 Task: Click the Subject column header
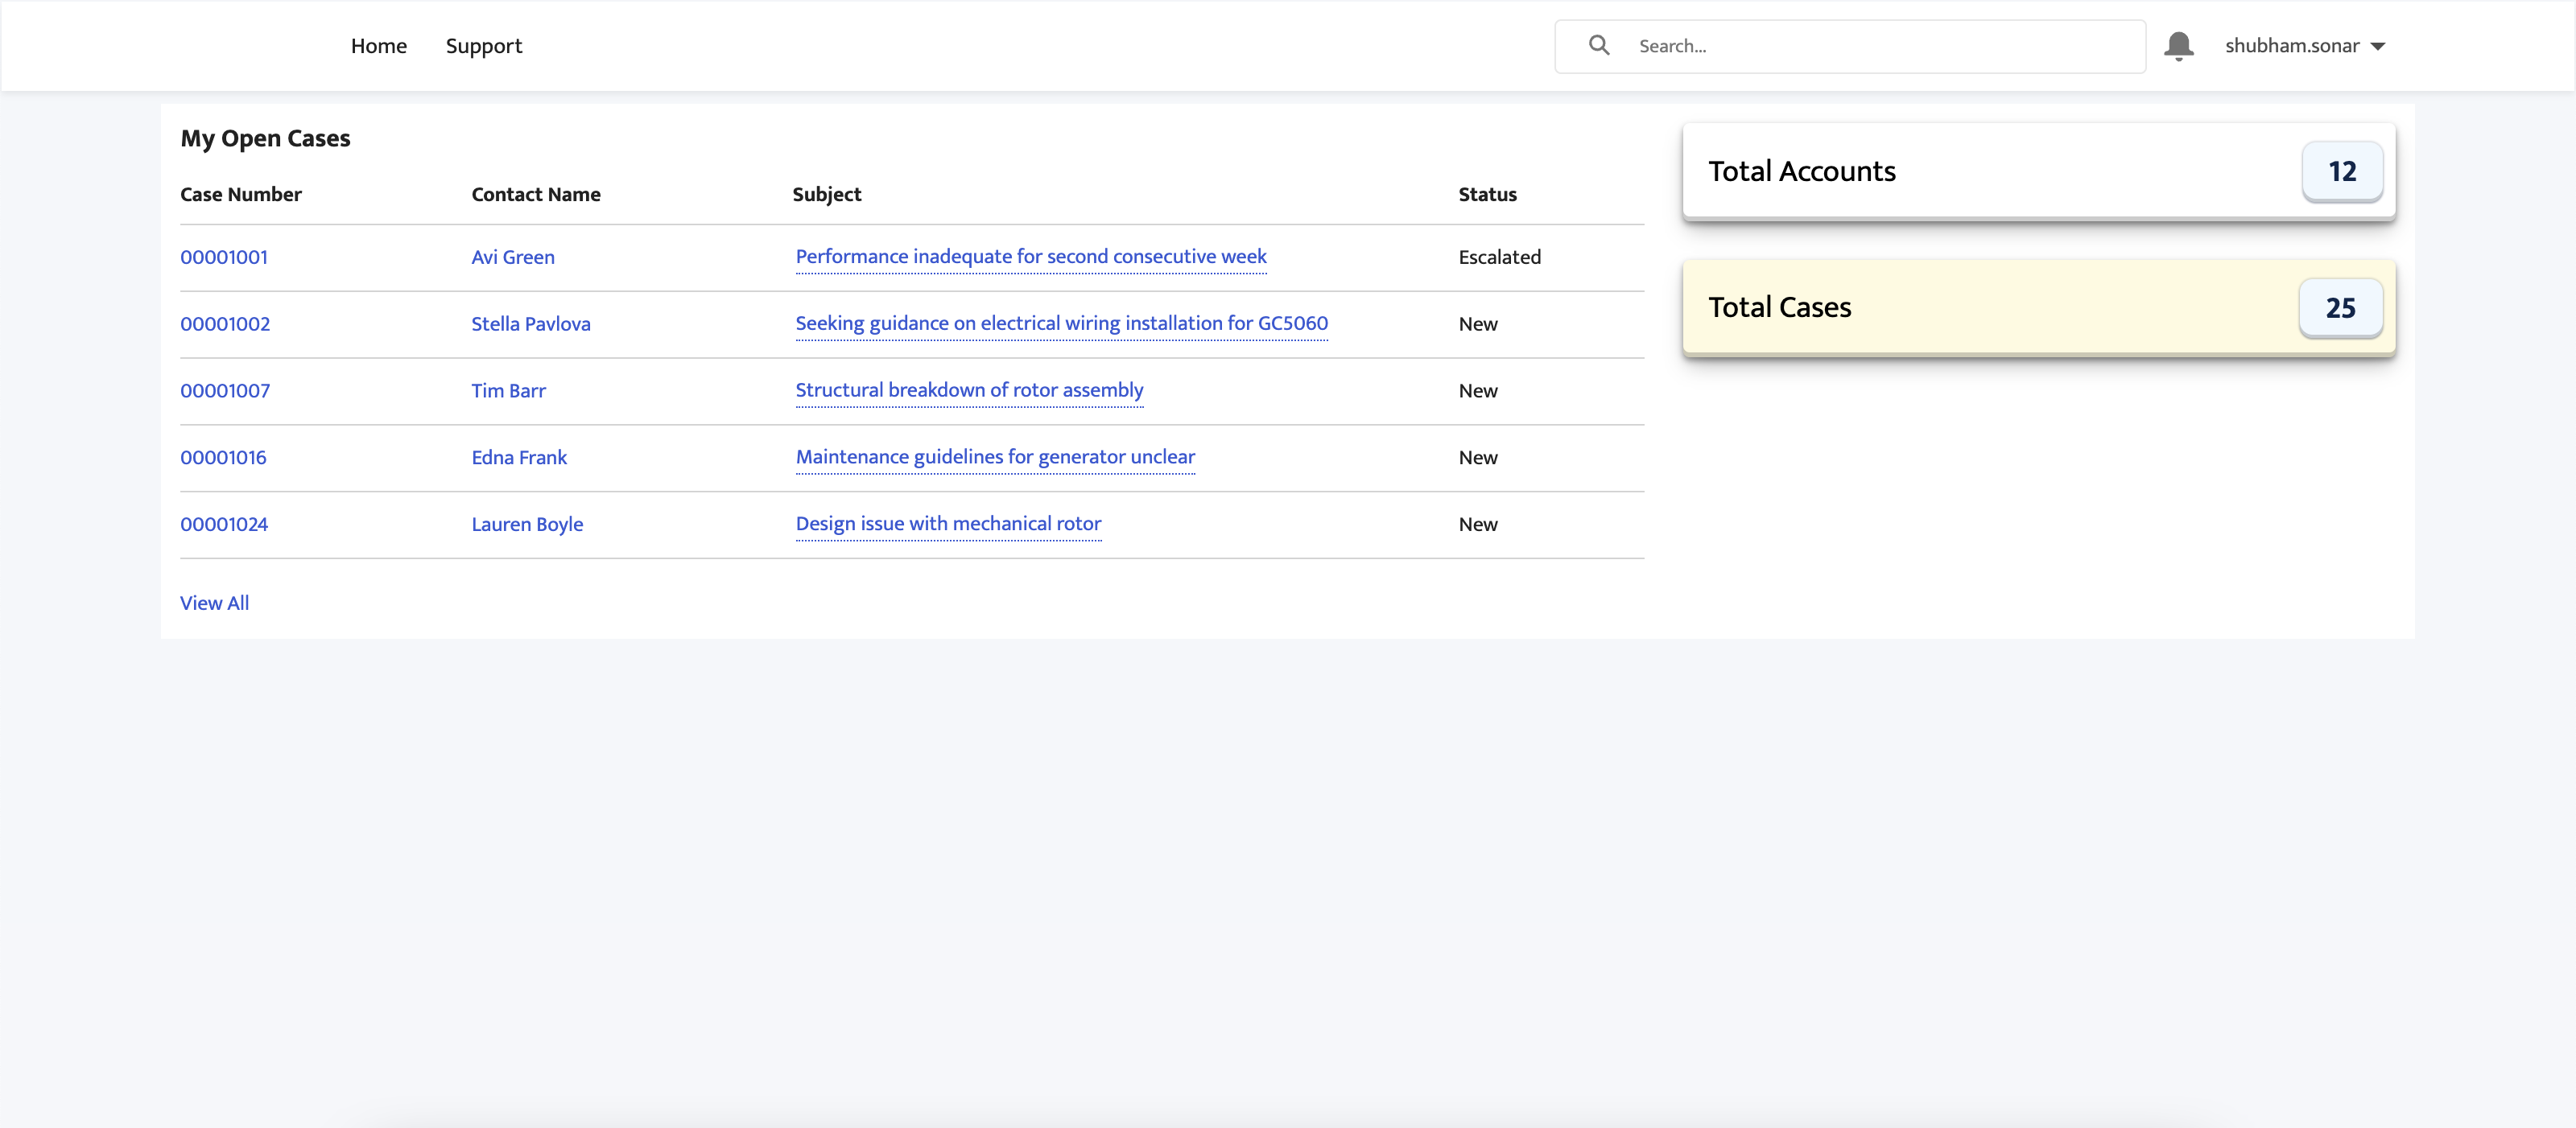(827, 195)
